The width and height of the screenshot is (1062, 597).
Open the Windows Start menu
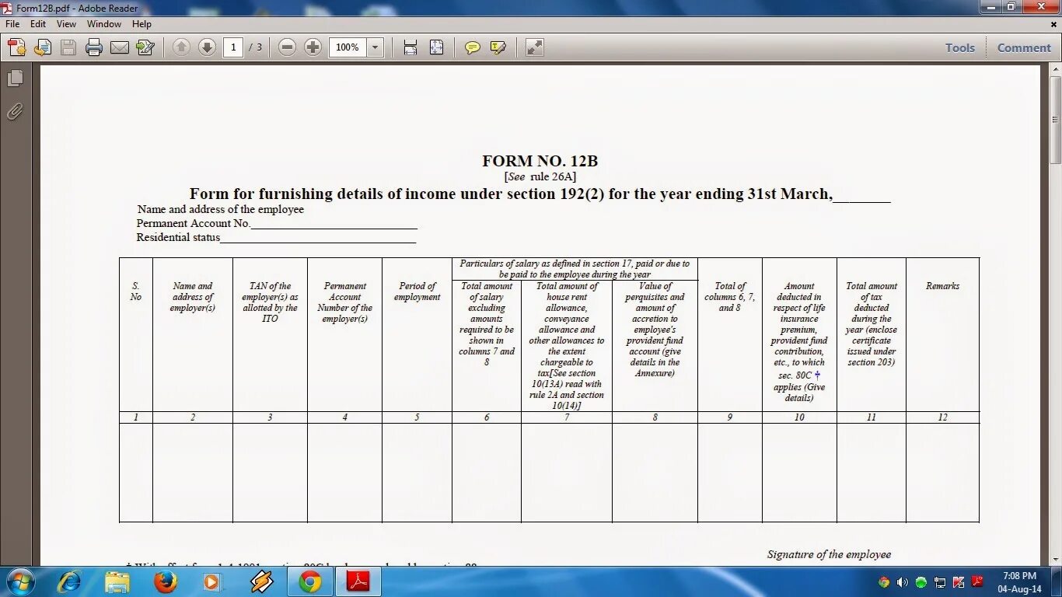(x=19, y=581)
